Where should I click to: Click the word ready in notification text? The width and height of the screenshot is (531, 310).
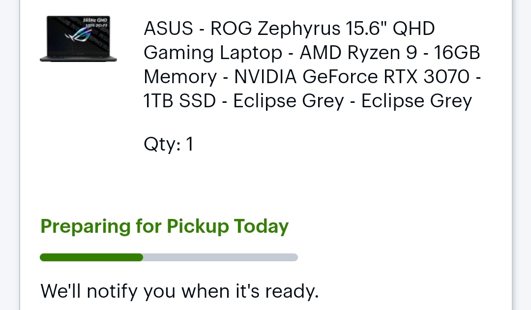(x=292, y=291)
